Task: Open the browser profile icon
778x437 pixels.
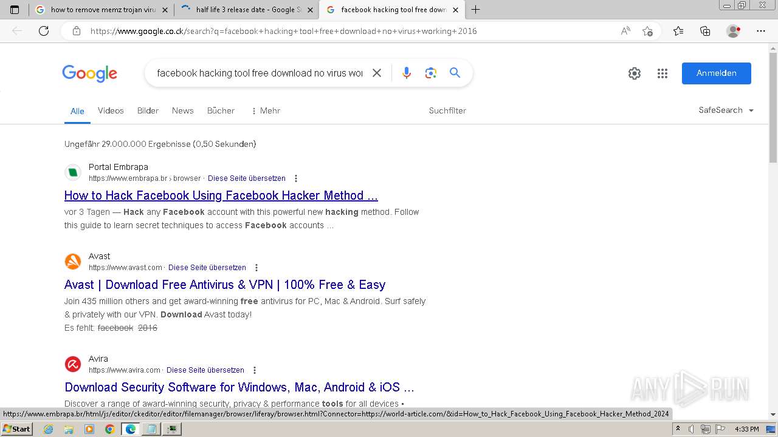Action: tap(734, 31)
